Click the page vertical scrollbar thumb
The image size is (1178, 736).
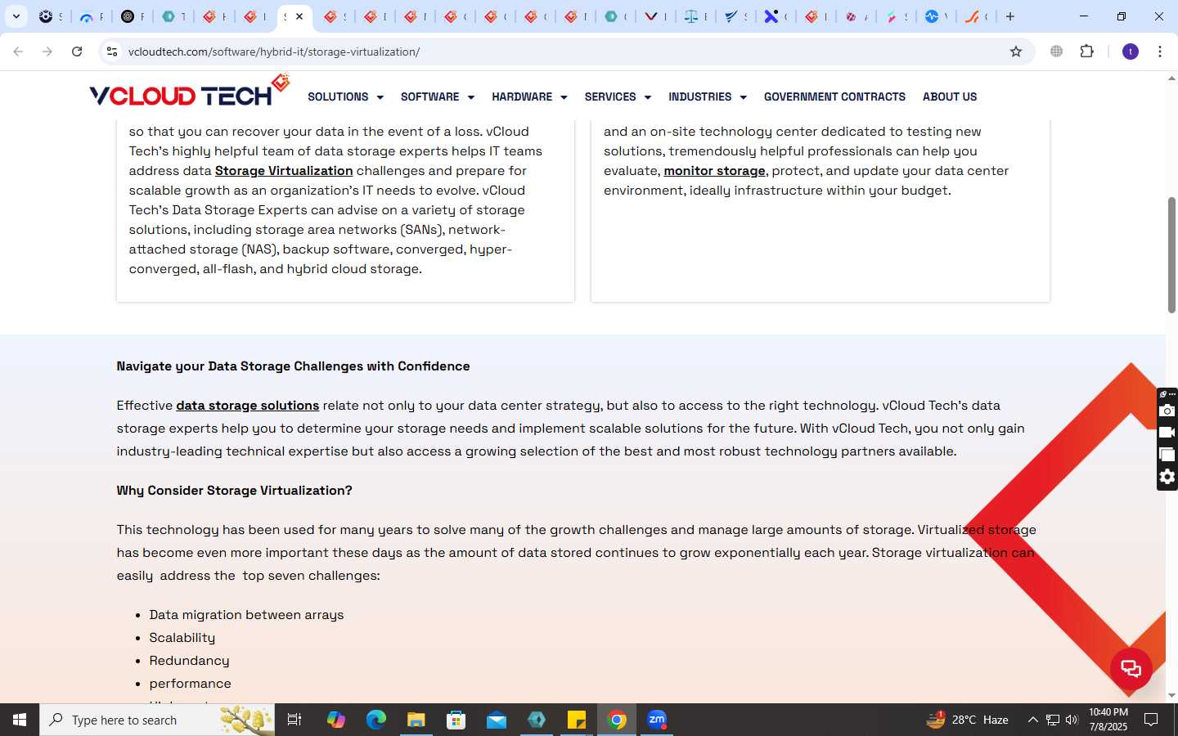pyautogui.click(x=1171, y=254)
